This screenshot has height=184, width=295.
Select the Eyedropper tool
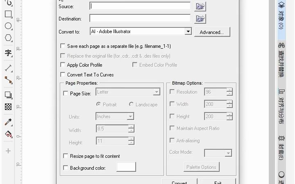point(8,122)
